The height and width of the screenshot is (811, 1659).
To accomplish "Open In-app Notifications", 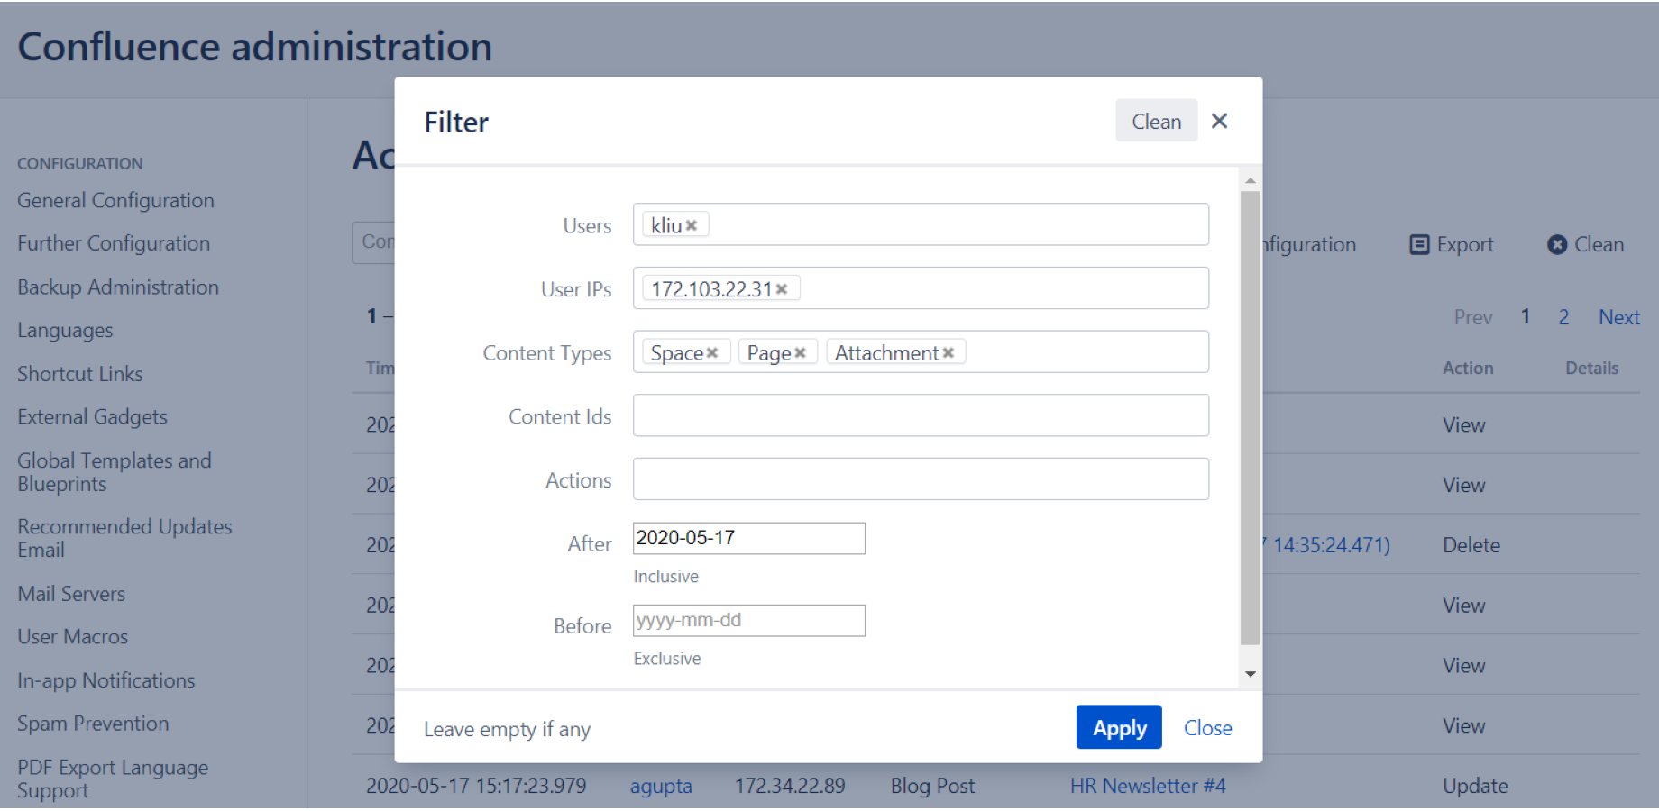I will (106, 681).
